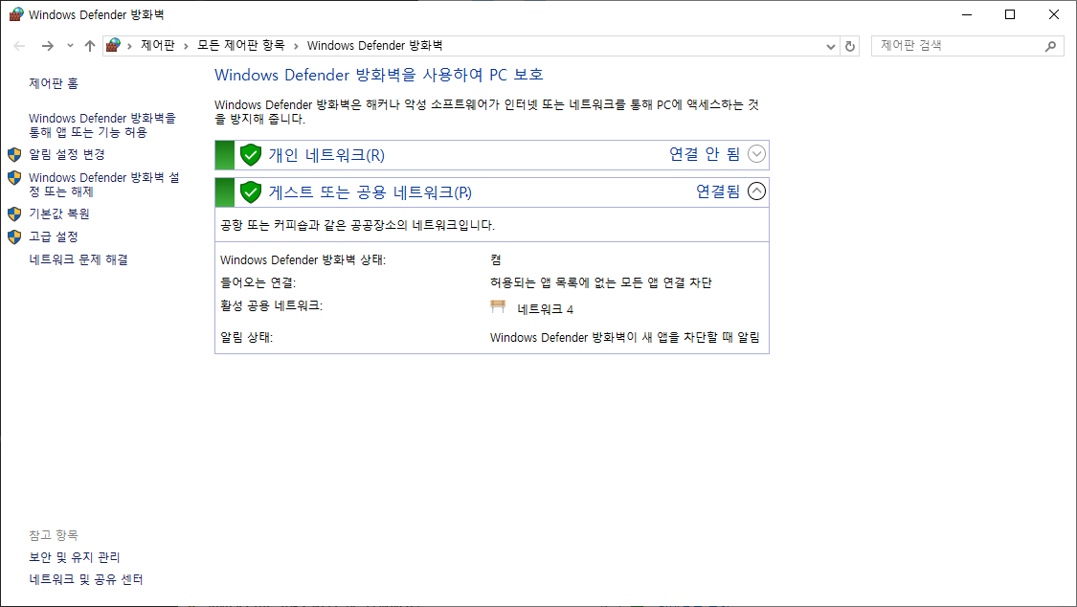Screen dimensions: 1077x607
Task: Click Windows Defender 방화벽 상태: label
Action: pyautogui.click(x=303, y=259)
